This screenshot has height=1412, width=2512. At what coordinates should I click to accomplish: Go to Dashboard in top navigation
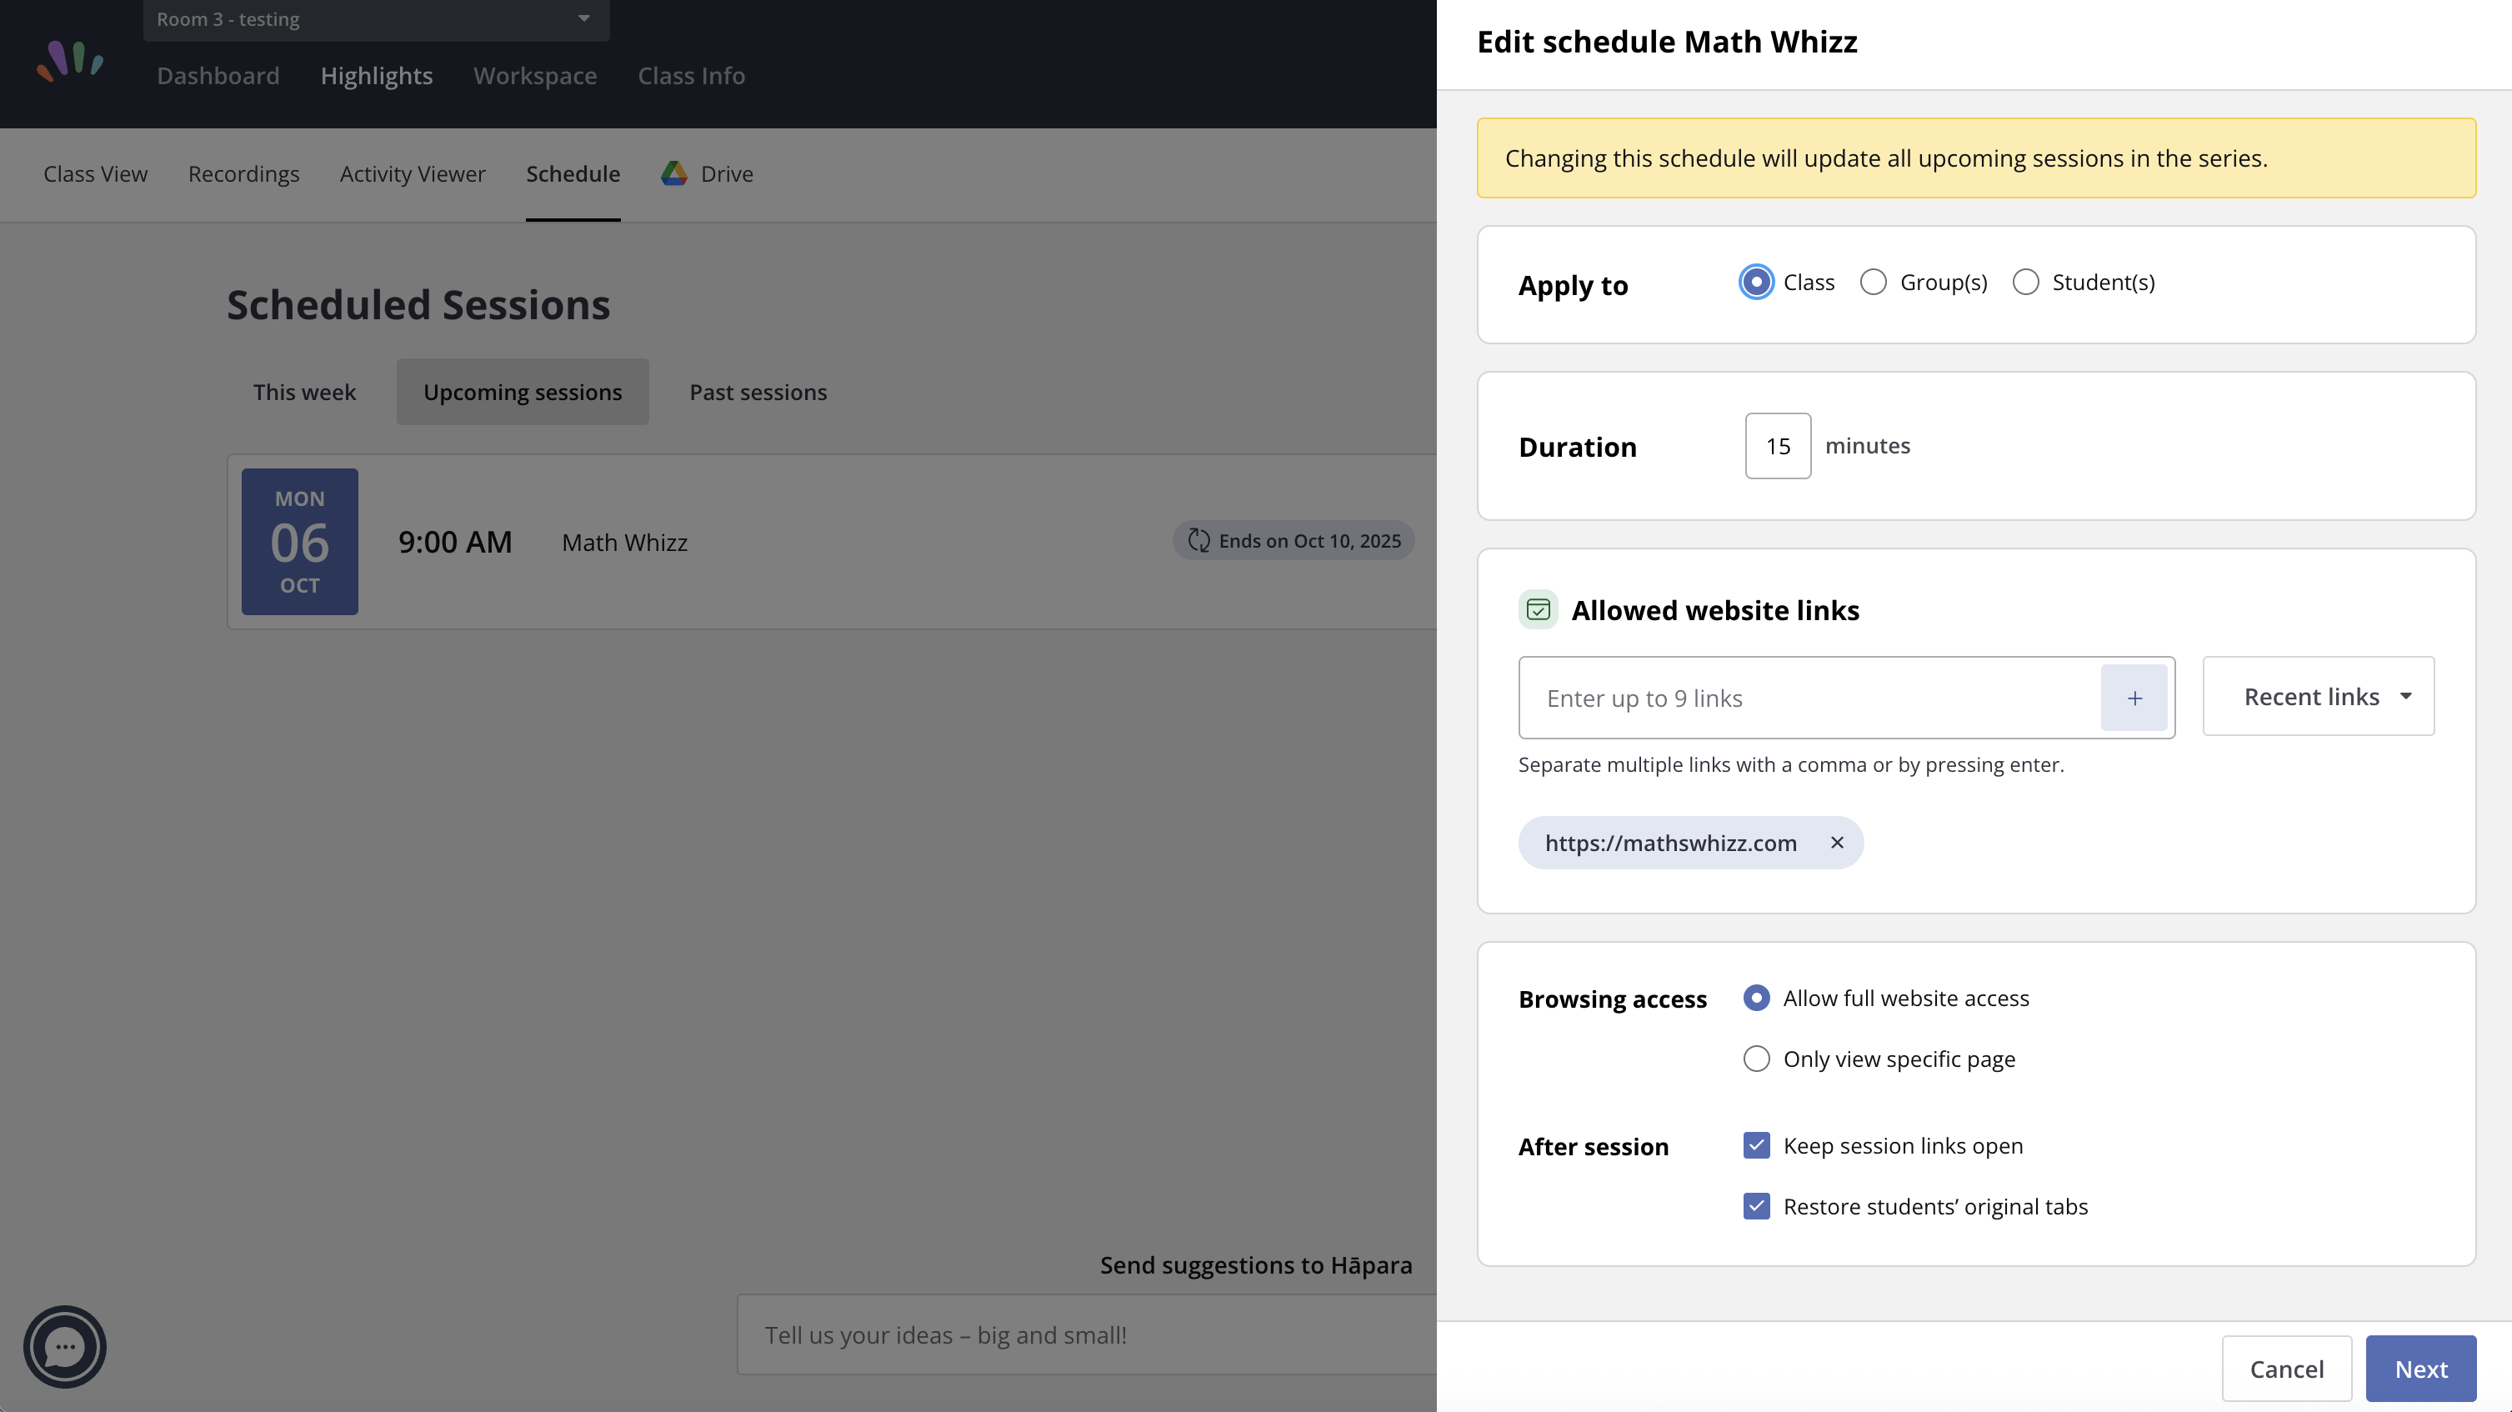coord(218,76)
